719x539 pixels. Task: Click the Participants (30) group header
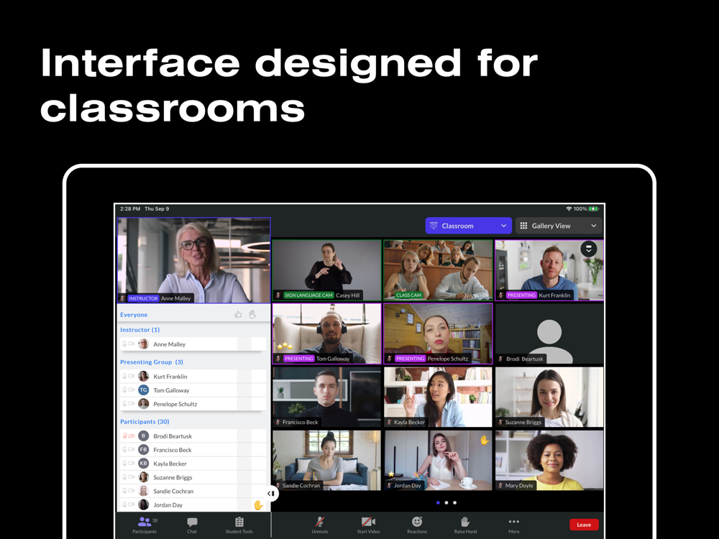coord(145,421)
